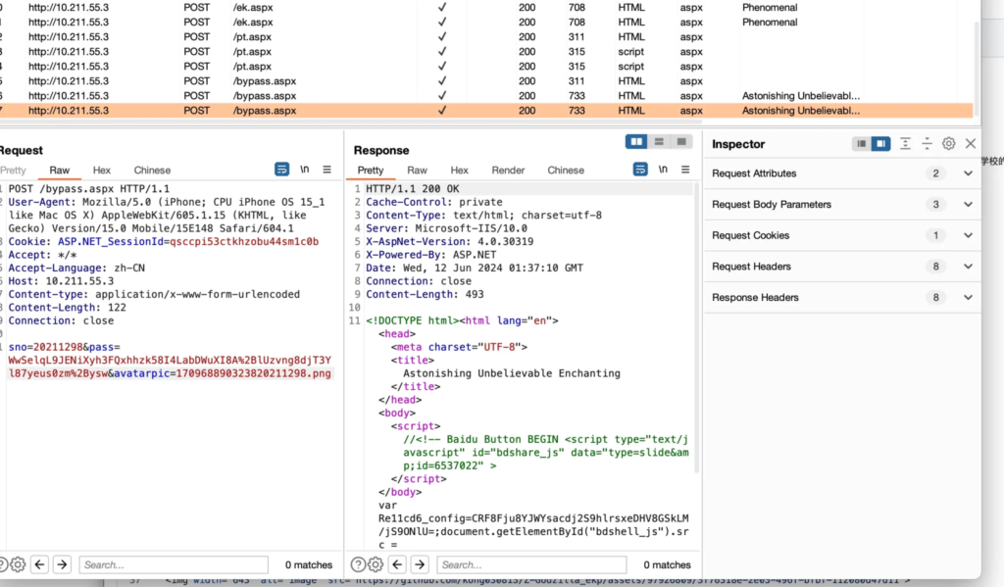Go to previous match in Response search
Image resolution: width=1004 pixels, height=587 pixels.
[398, 564]
